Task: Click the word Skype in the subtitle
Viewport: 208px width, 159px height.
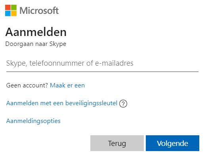Action: 58,44
